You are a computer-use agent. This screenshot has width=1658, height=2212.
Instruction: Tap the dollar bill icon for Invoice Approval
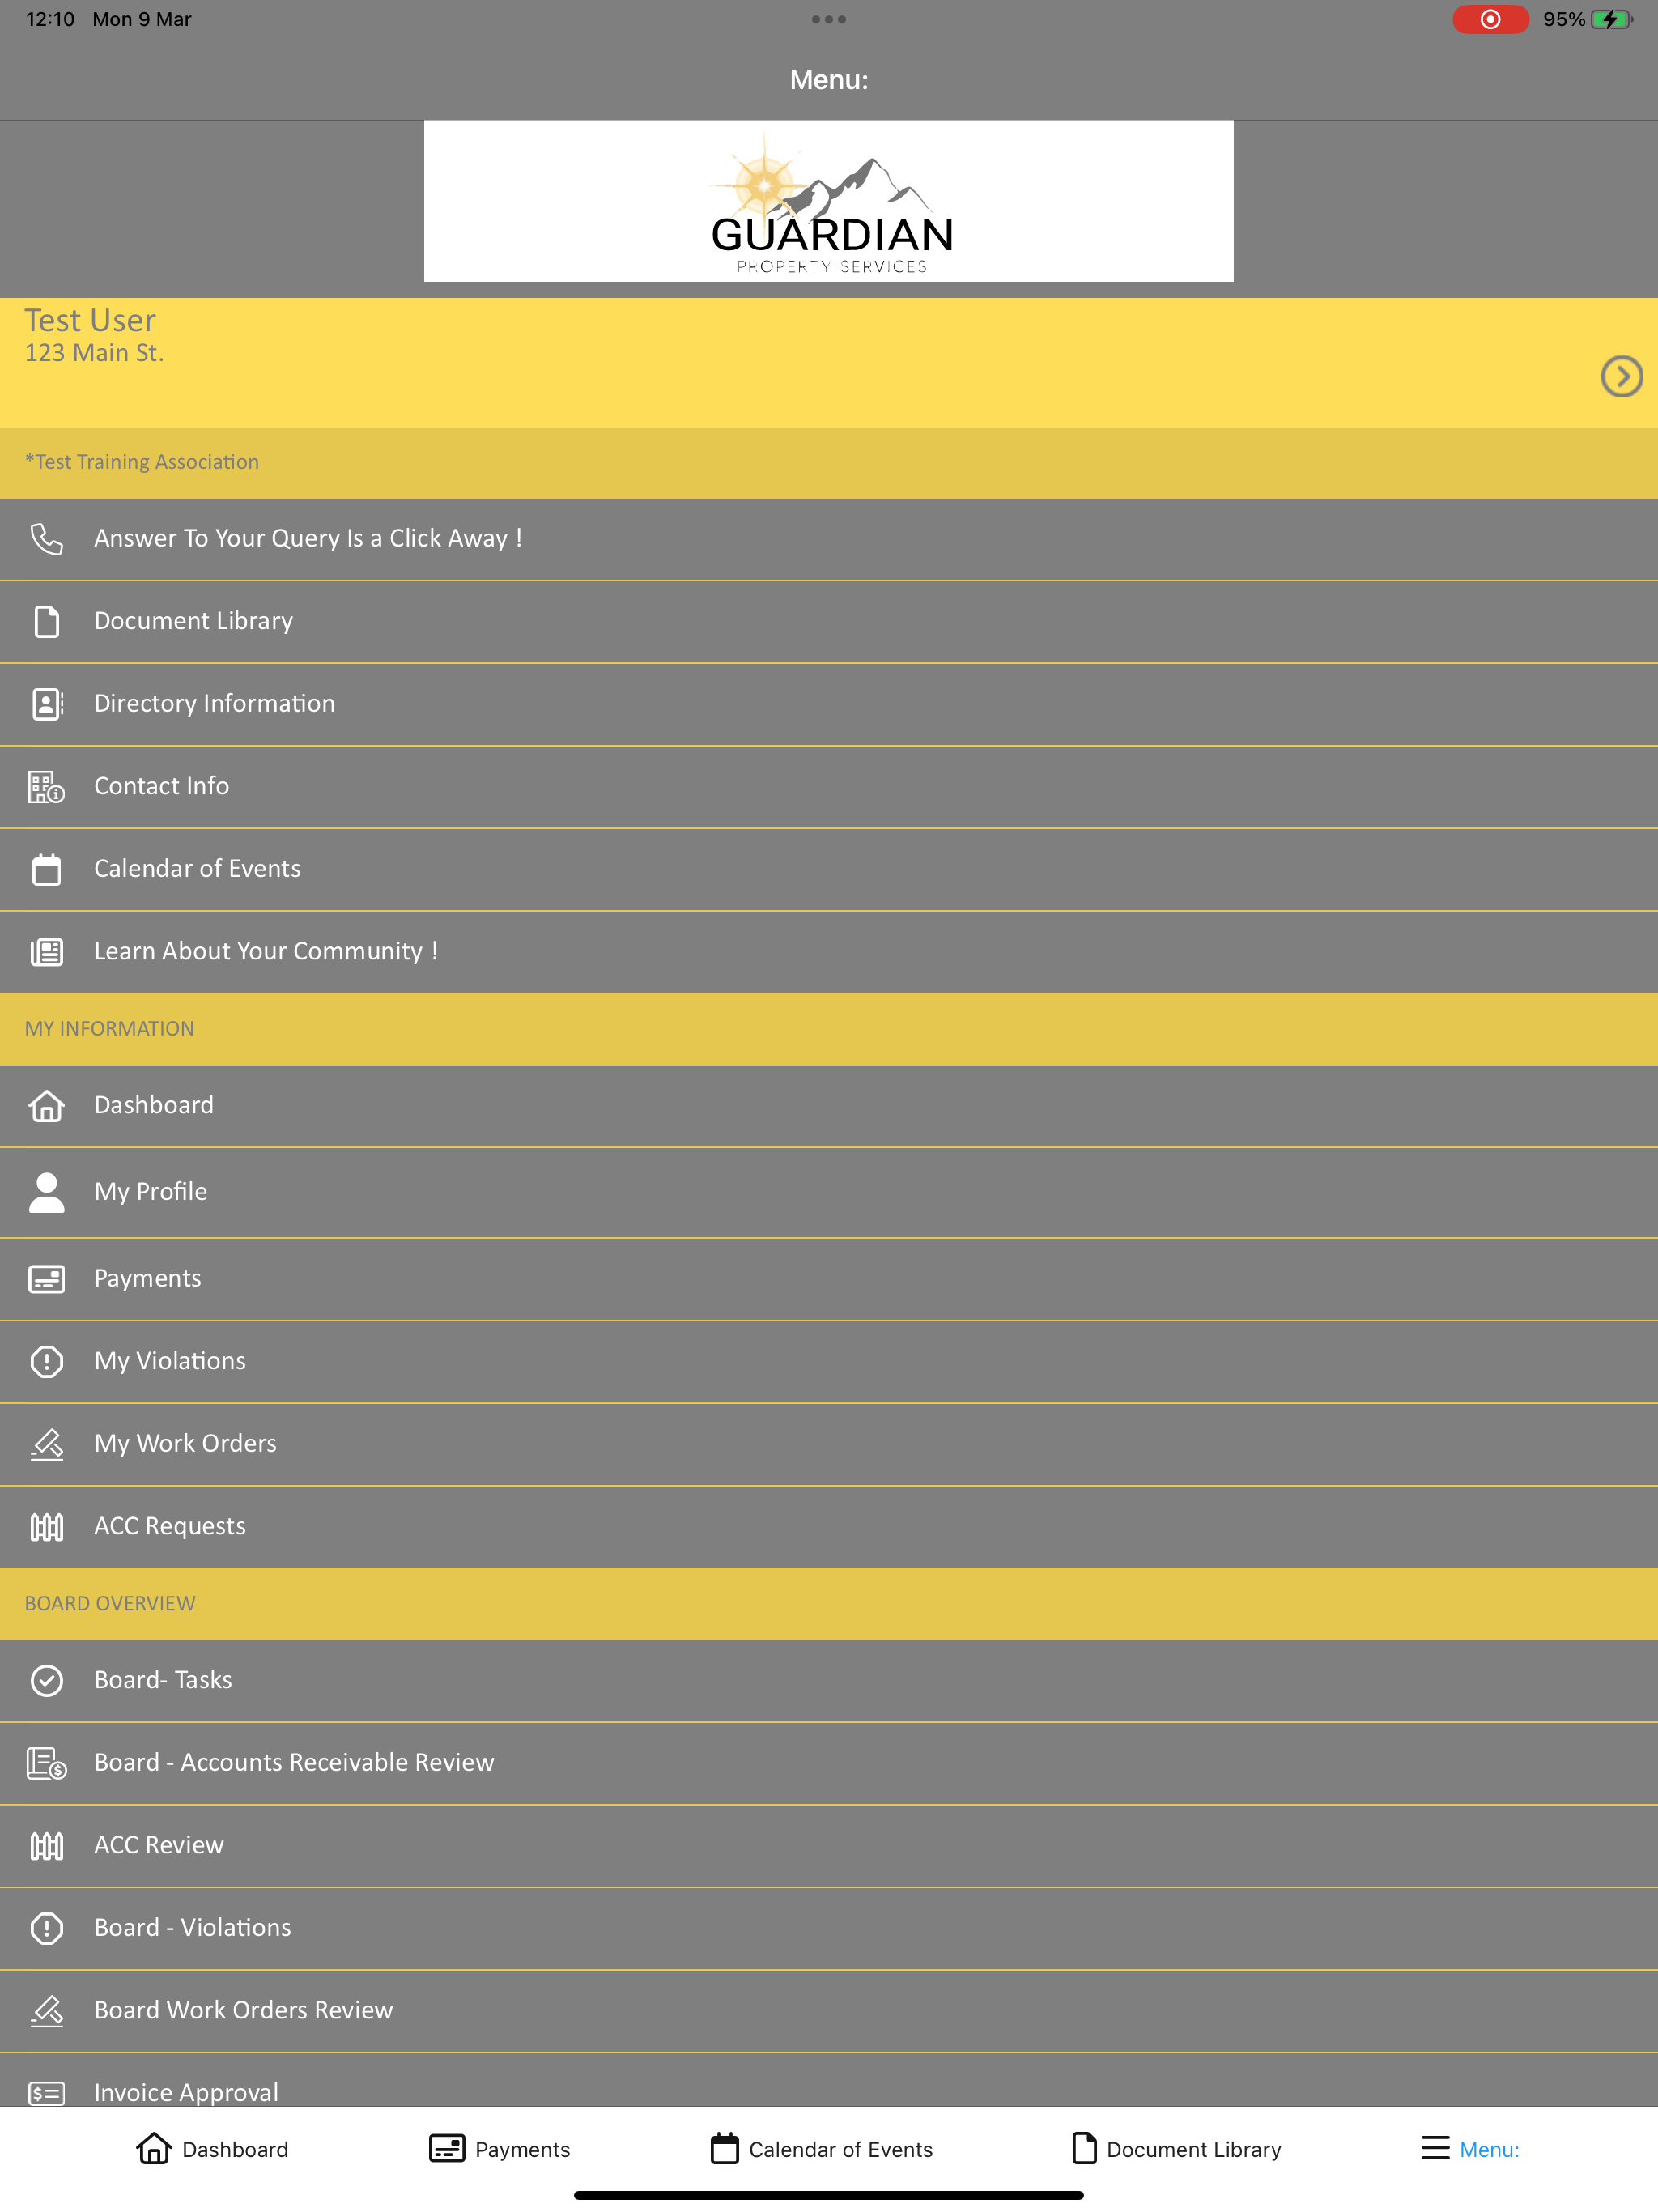(x=47, y=2092)
